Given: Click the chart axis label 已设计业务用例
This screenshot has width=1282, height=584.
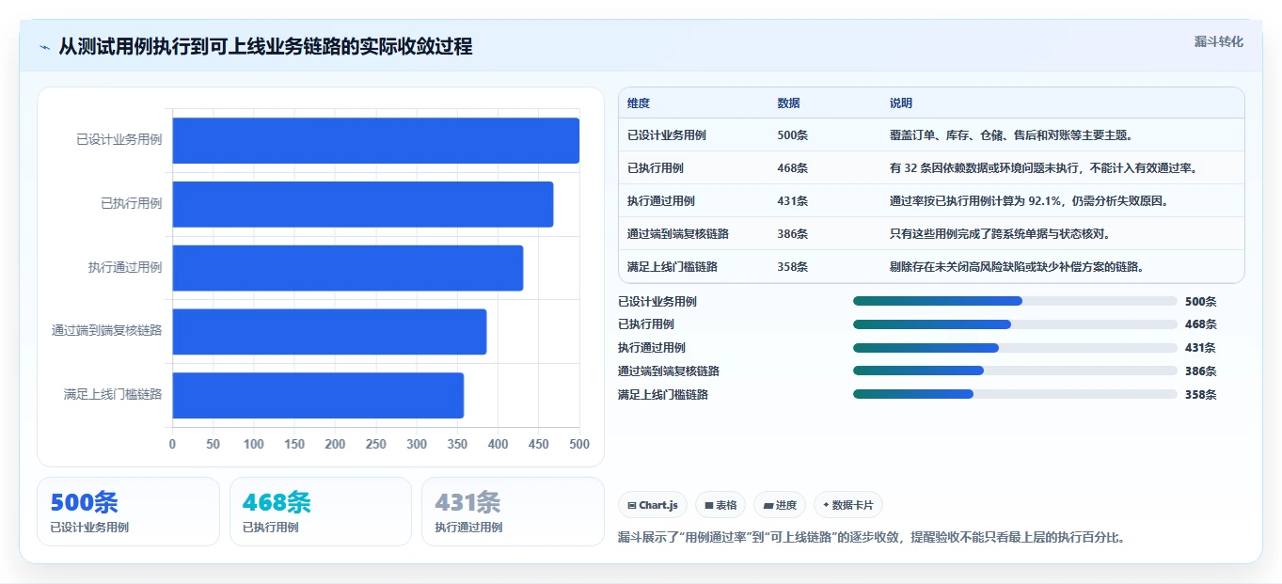Looking at the screenshot, I should [x=119, y=140].
